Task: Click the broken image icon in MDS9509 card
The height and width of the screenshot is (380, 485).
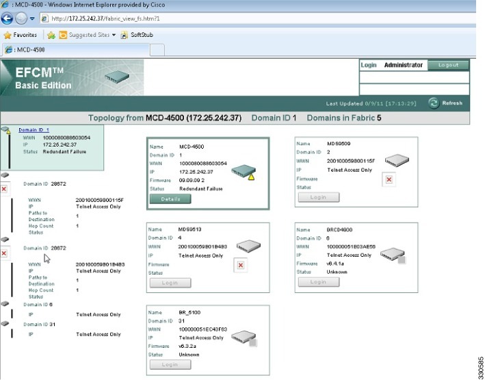Action: pyautogui.click(x=389, y=179)
